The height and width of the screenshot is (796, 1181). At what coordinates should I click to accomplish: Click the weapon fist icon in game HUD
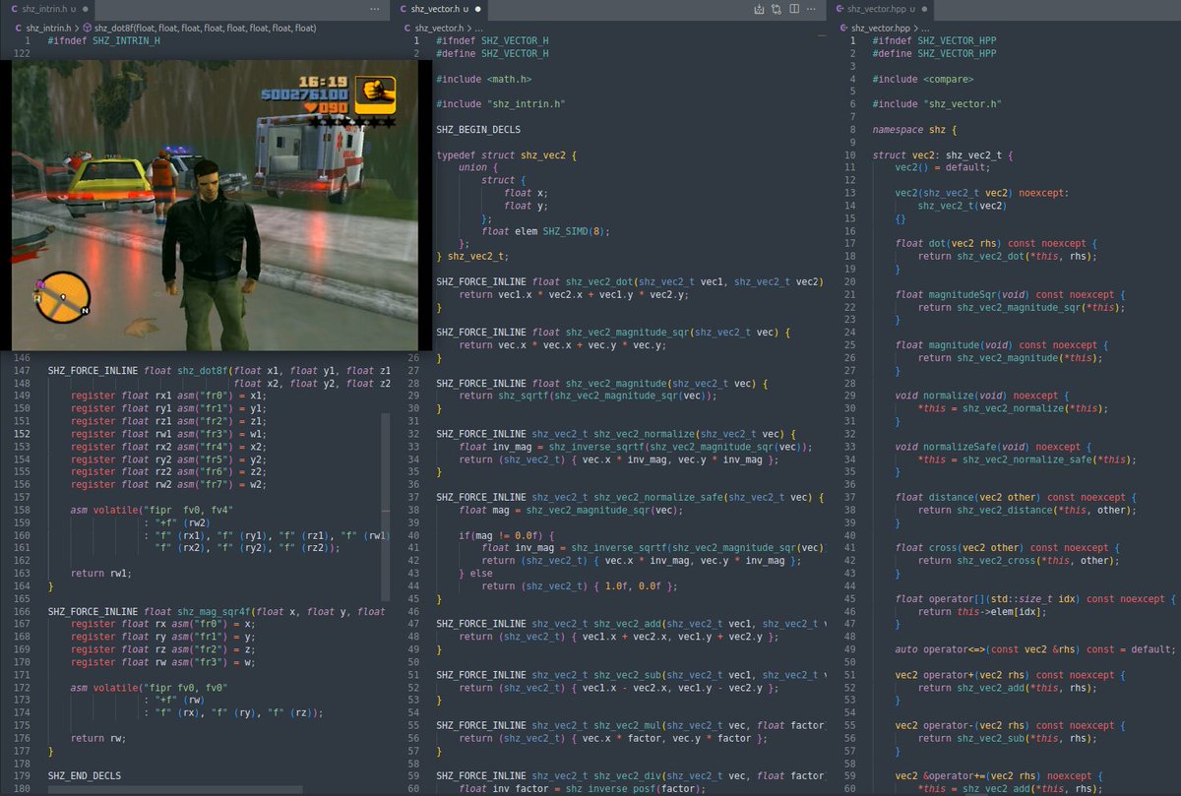[375, 94]
